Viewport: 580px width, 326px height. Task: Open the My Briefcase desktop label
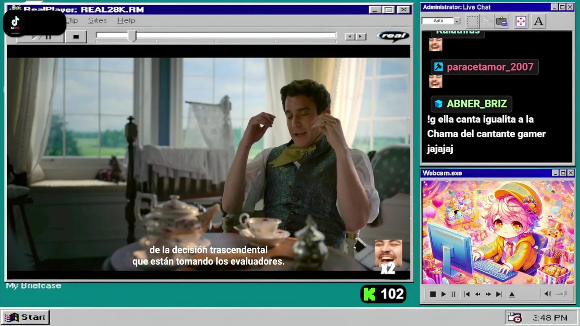(x=34, y=286)
